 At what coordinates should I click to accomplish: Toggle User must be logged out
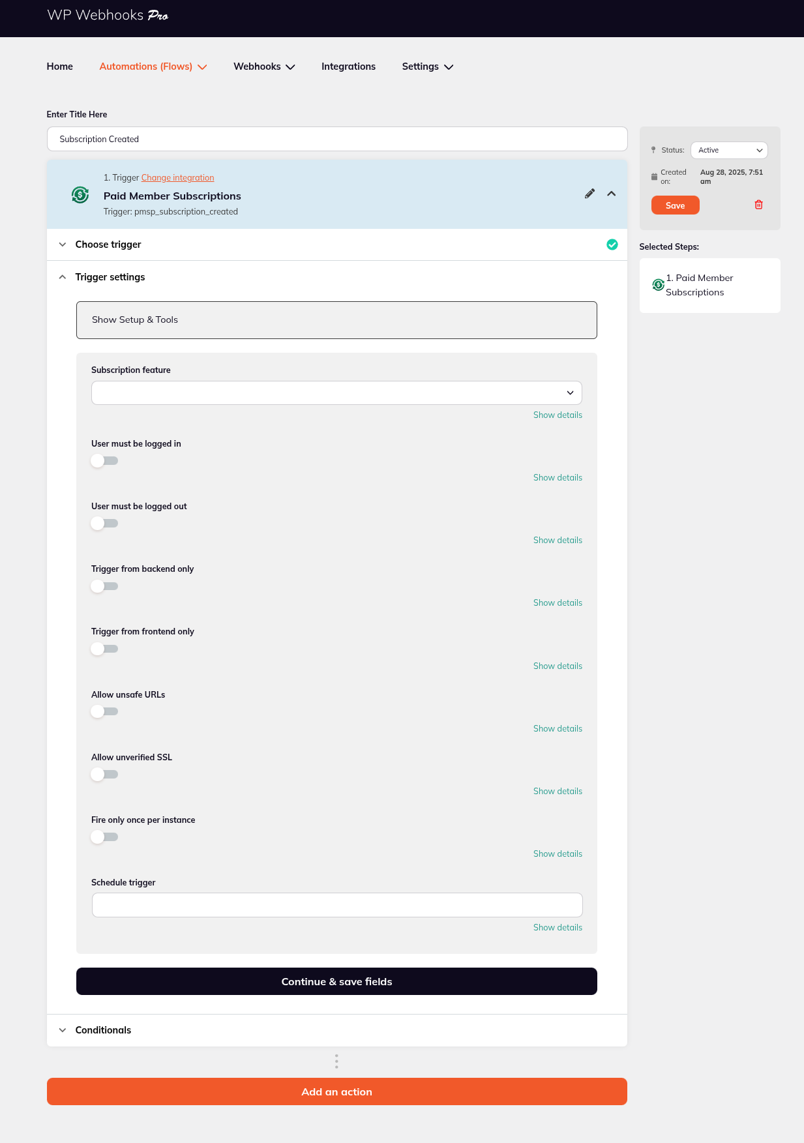(104, 524)
